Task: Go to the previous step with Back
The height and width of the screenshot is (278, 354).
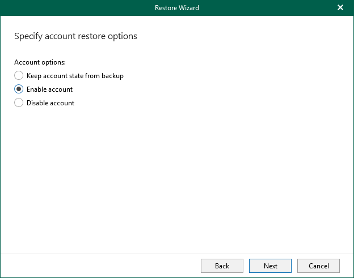Action: 222,266
